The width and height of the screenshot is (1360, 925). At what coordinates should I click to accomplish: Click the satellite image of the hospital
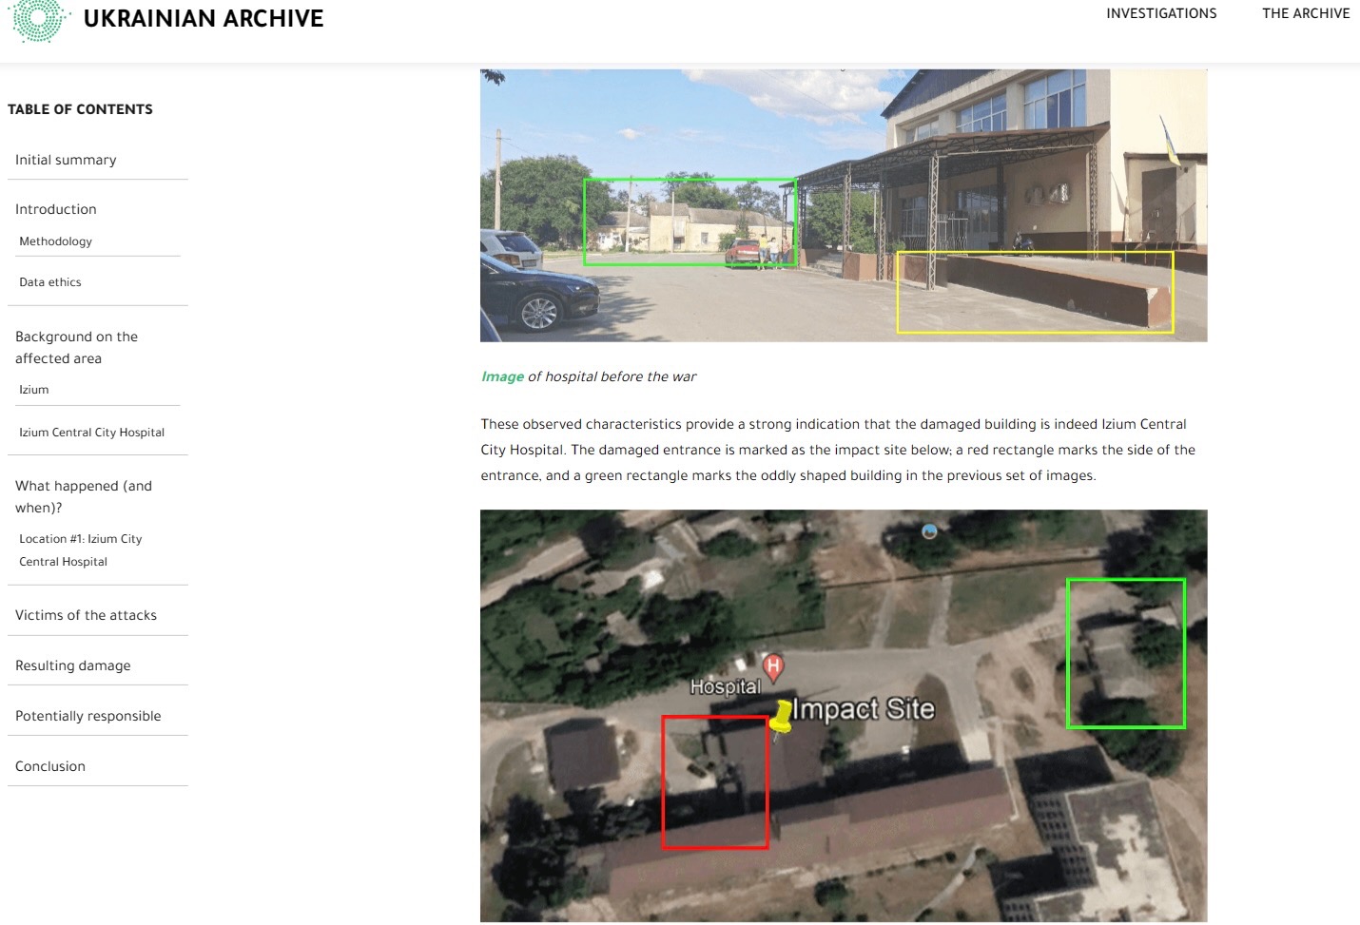click(844, 716)
